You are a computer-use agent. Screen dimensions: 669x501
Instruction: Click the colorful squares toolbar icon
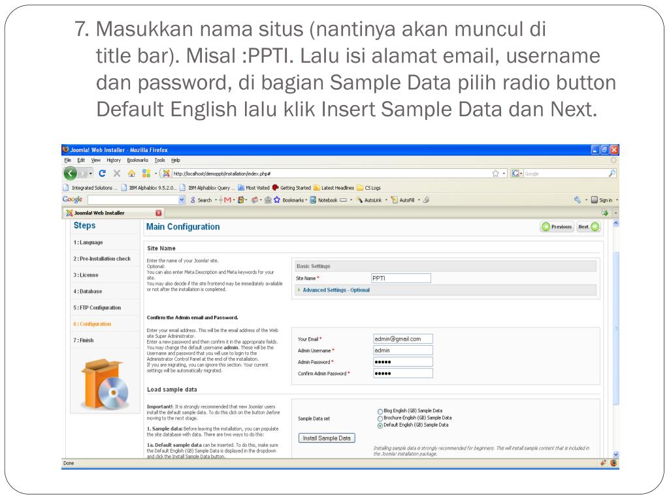(x=146, y=174)
